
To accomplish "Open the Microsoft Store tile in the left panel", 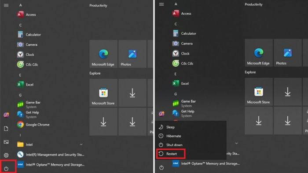I will (x=103, y=93).
